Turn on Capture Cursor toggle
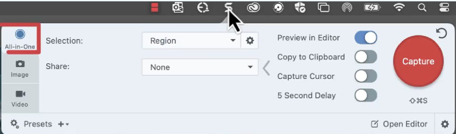The width and height of the screenshot is (456, 134). 365,76
